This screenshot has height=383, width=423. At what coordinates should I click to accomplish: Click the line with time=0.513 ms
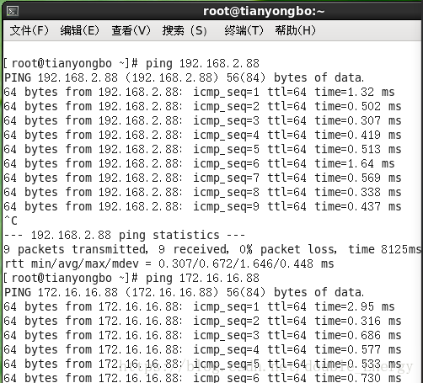[202, 149]
